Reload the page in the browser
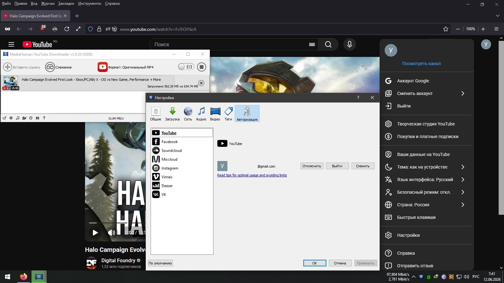Screen dimensions: 504x283 coord(67,29)
